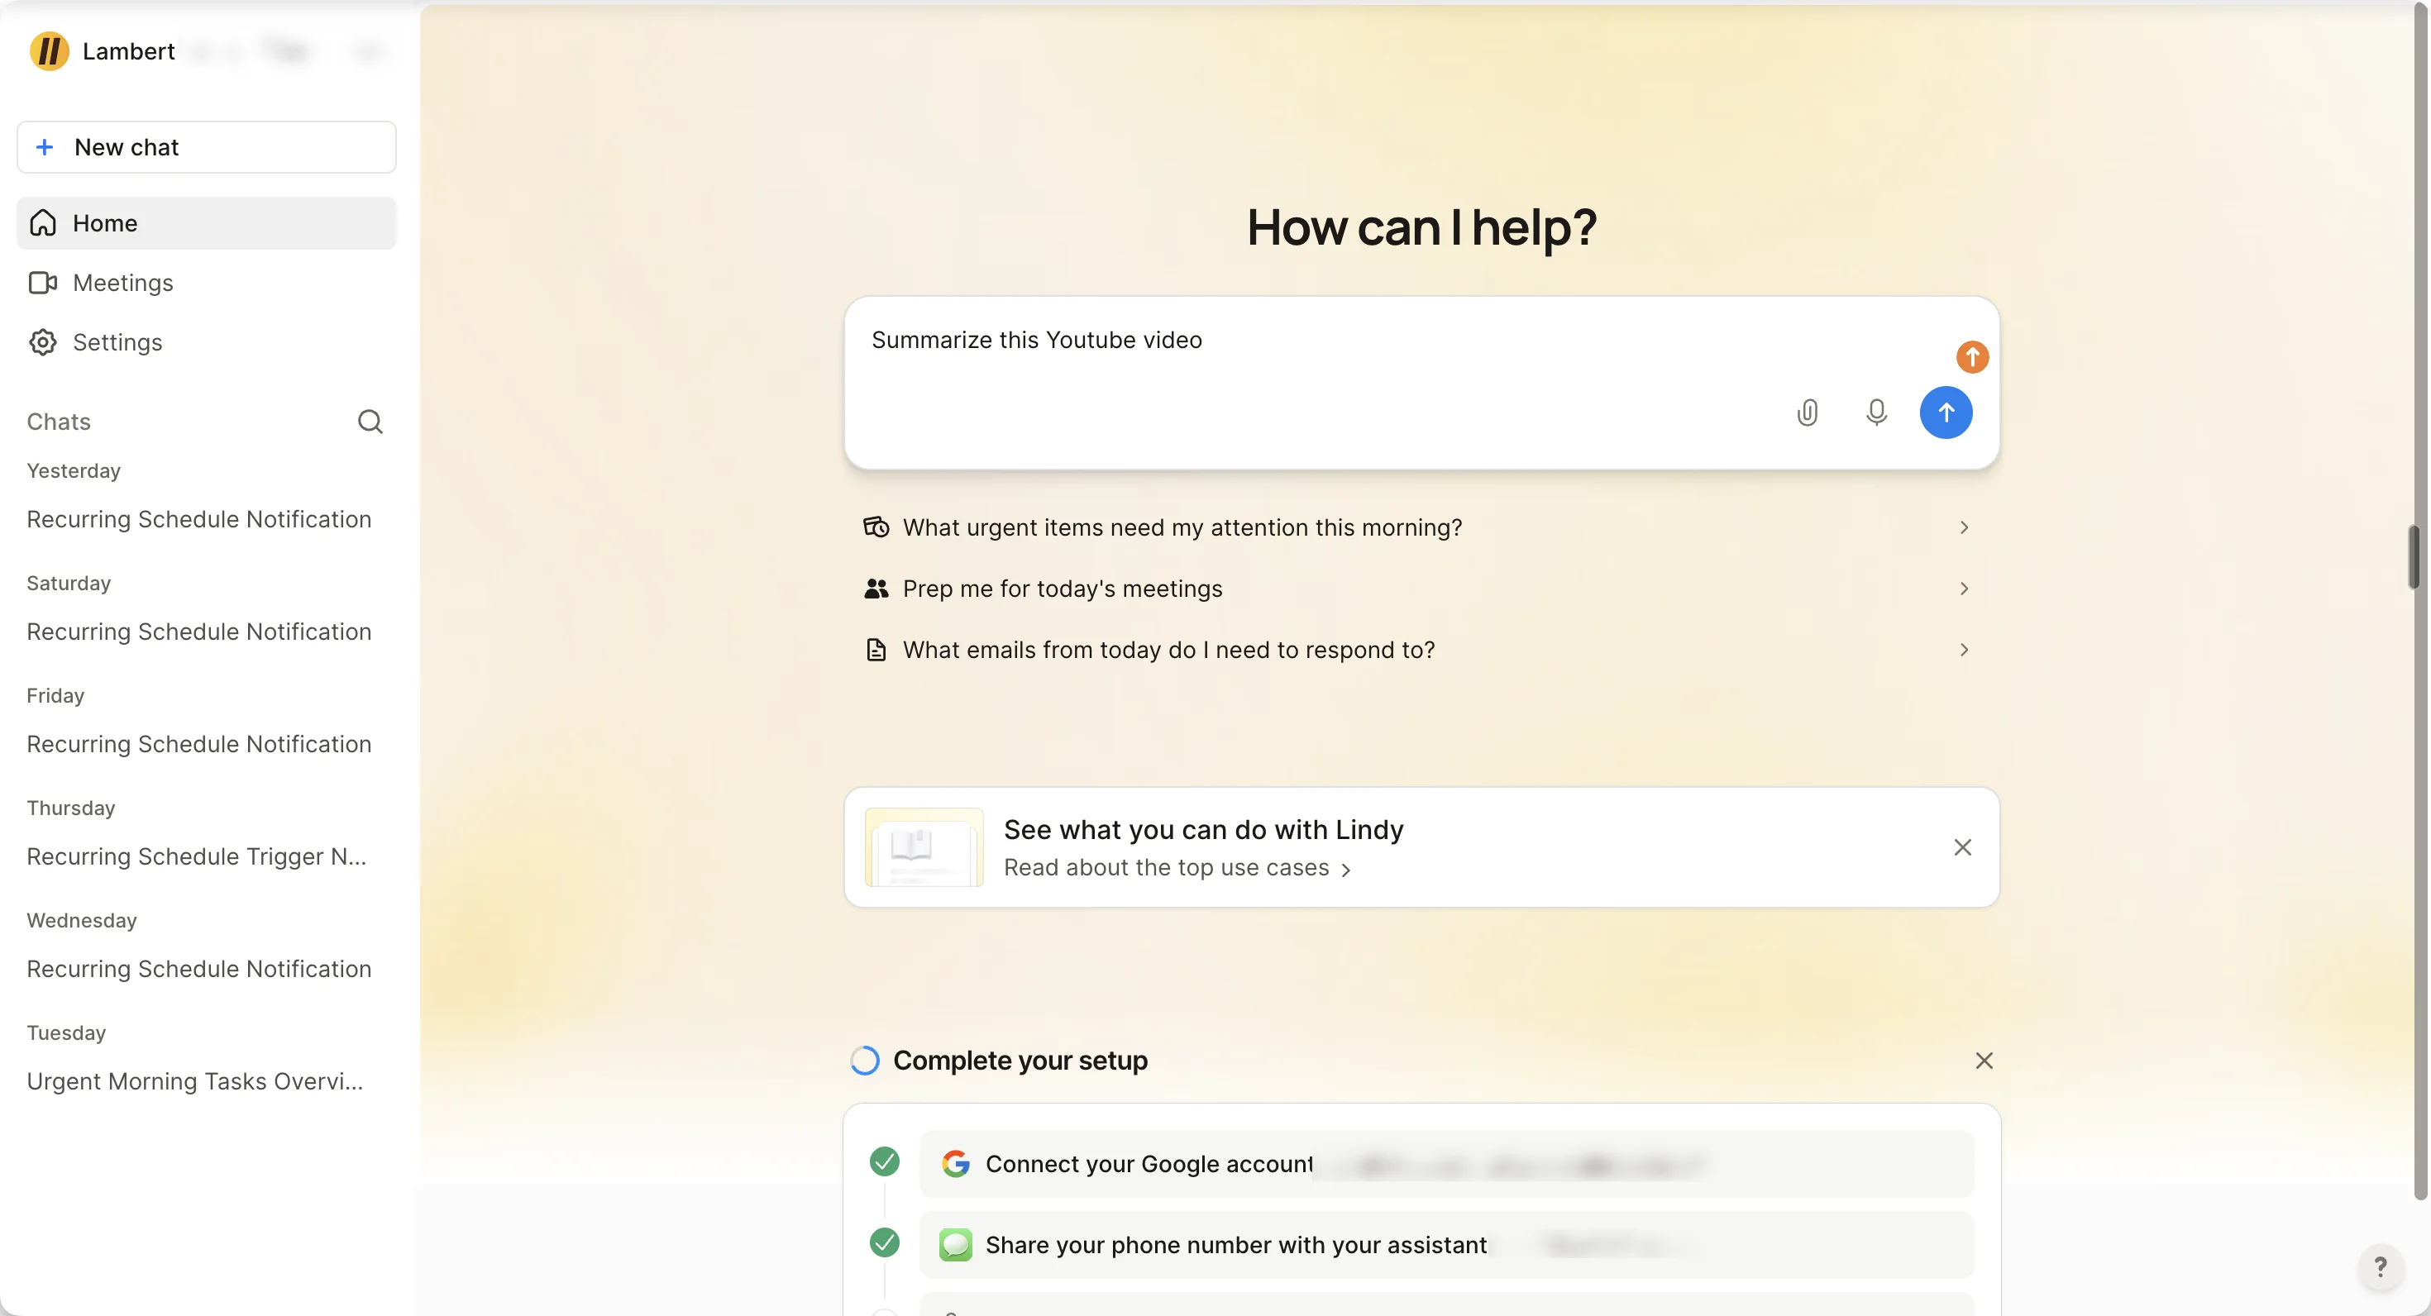Search chats with the magnifier icon
2431x1316 pixels.
point(371,422)
